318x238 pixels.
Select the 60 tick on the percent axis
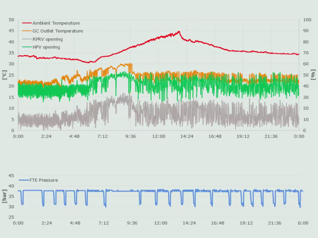[x=306, y=64]
